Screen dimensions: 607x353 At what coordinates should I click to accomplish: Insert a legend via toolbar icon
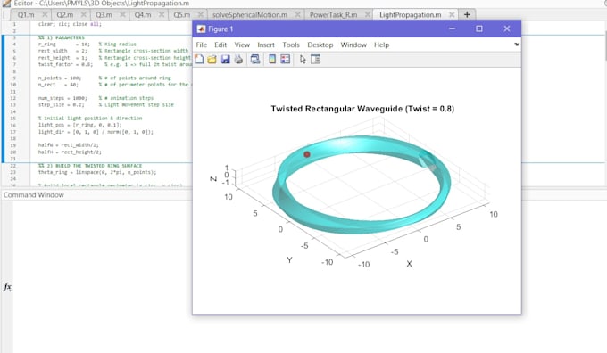pyautogui.click(x=286, y=59)
